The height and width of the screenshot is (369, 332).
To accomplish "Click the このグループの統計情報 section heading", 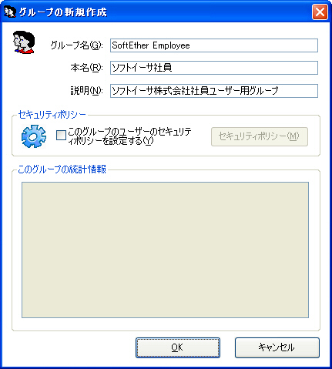I will [62, 169].
